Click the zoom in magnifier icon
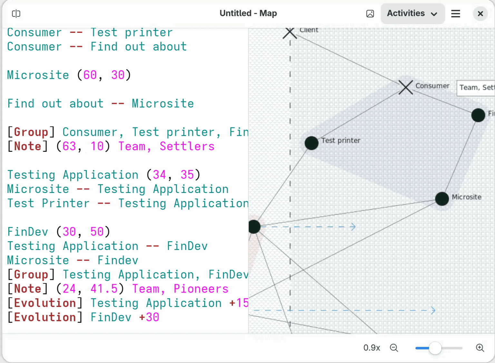The image size is (495, 363). (x=480, y=348)
